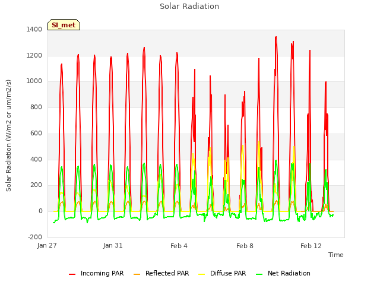Click the Jan 31 x-axis tick label
The image size is (380, 285).
point(113,245)
